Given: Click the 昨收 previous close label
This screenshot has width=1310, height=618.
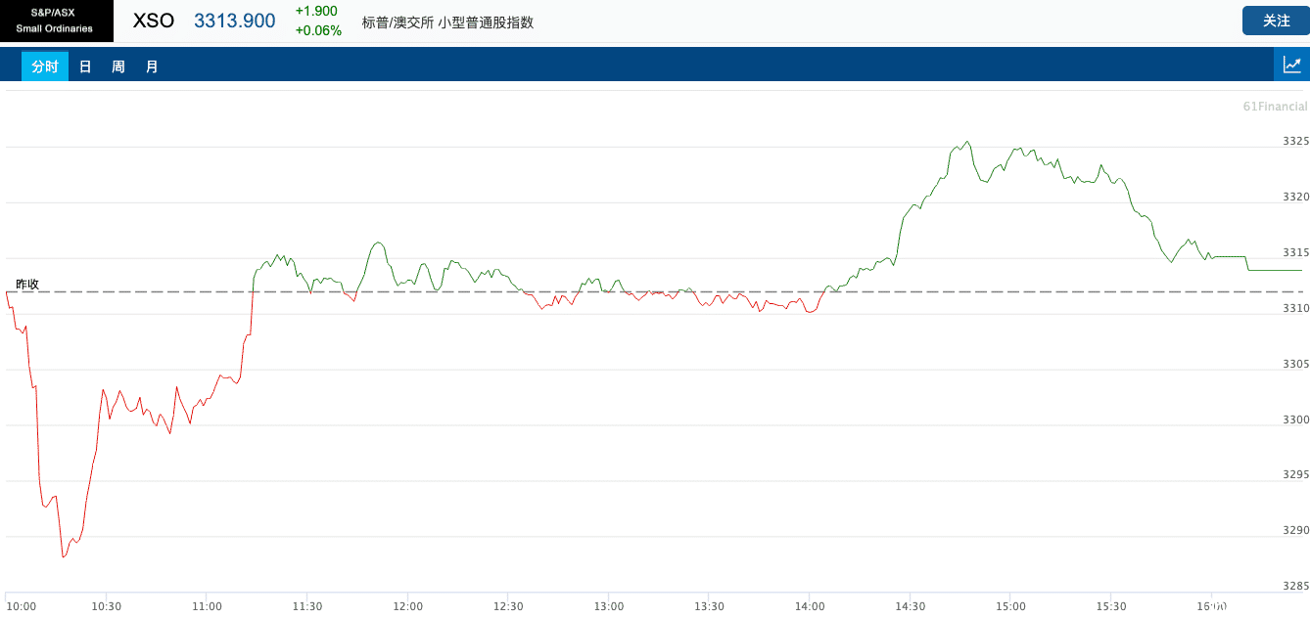Looking at the screenshot, I should point(27,284).
